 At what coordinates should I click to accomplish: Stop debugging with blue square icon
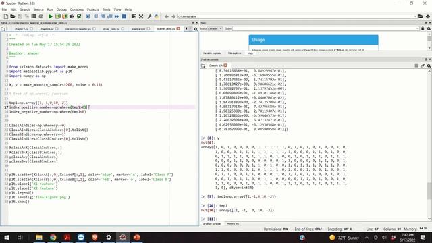(x=124, y=16)
